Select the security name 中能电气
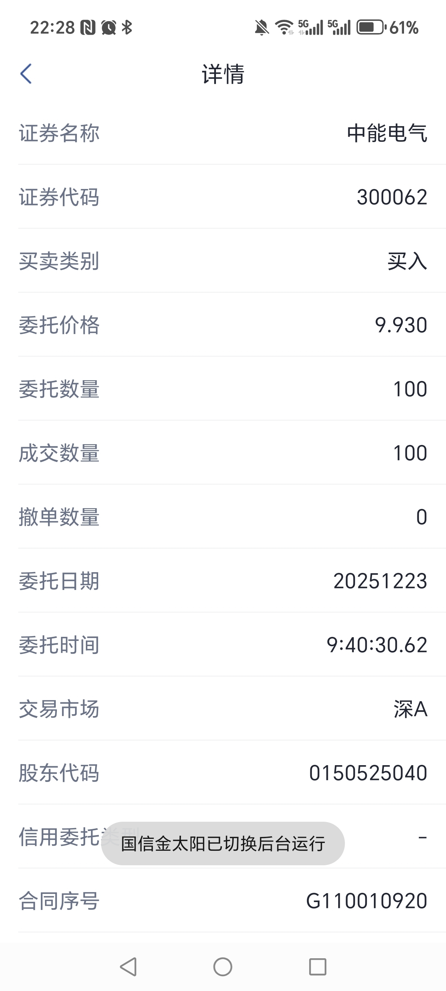 [387, 133]
